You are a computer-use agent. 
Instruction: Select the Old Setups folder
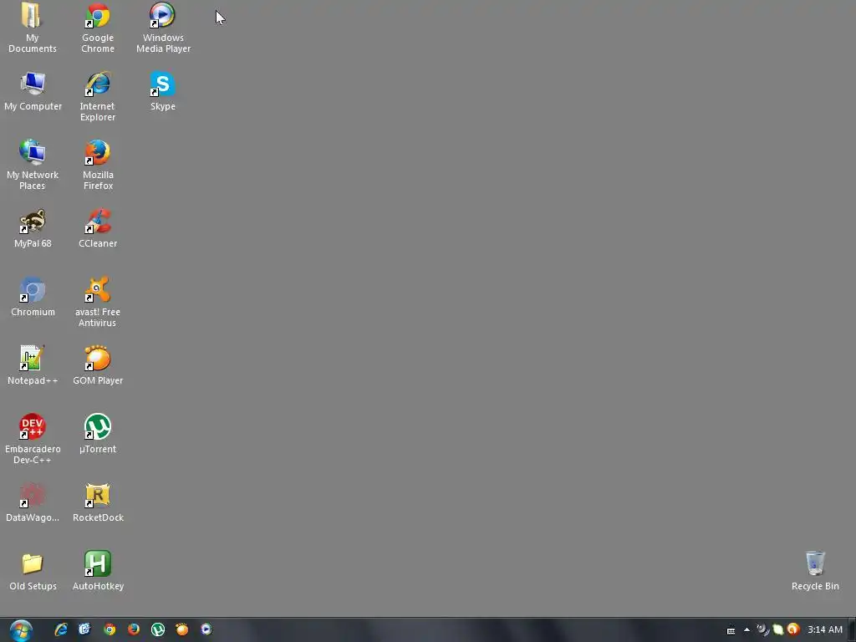[x=33, y=571]
